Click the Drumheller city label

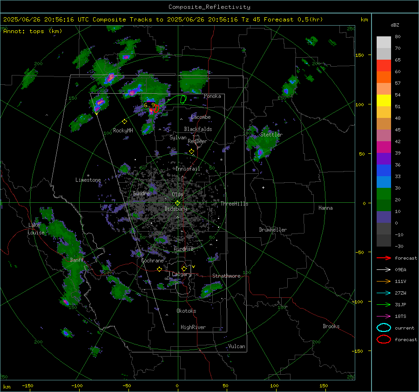(x=273, y=230)
